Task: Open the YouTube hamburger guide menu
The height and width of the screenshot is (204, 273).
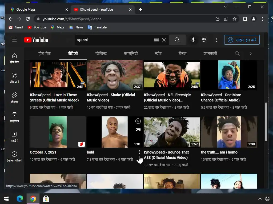Action: tap(14, 40)
